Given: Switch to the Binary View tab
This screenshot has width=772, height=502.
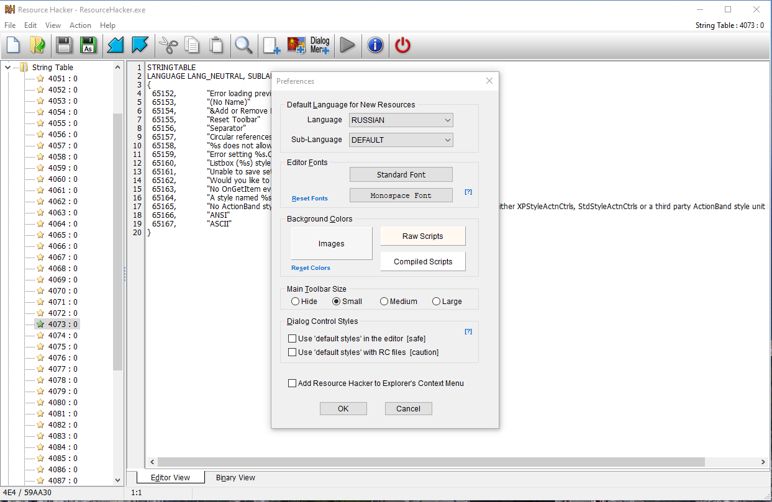Looking at the screenshot, I should point(235,478).
